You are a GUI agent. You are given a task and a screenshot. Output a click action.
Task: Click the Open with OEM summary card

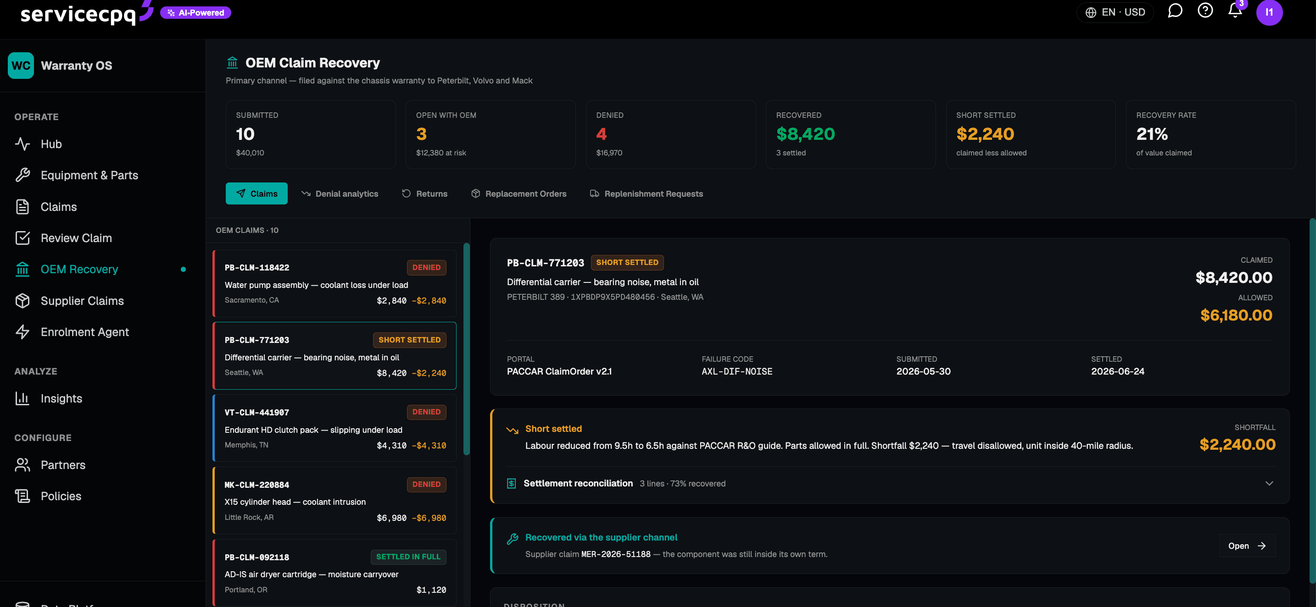click(491, 134)
